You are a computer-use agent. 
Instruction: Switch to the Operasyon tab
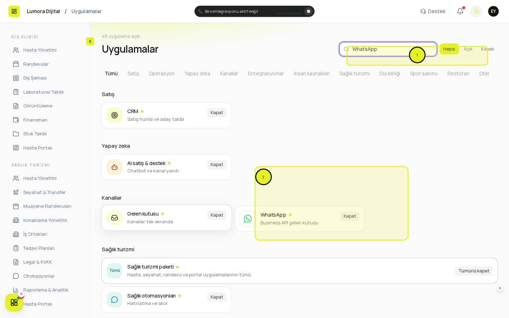click(162, 73)
